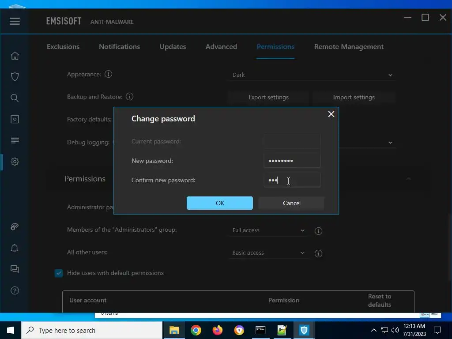Image resolution: width=452 pixels, height=339 pixels.
Task: Click the taskbar search box
Action: pos(92,330)
